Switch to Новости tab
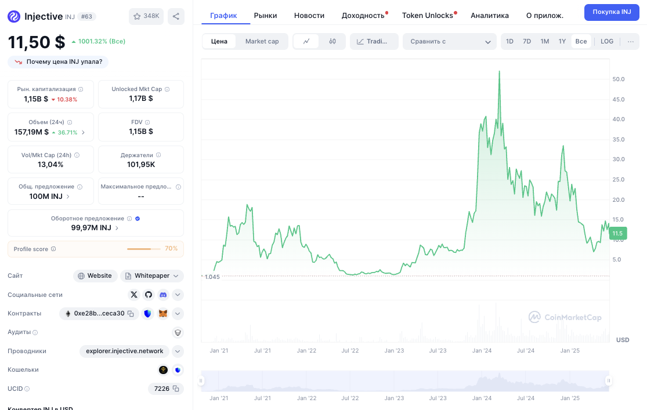The width and height of the screenshot is (647, 410). point(309,15)
